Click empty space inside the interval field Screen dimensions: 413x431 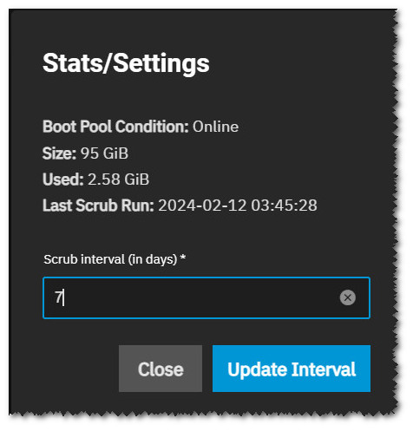[200, 297]
